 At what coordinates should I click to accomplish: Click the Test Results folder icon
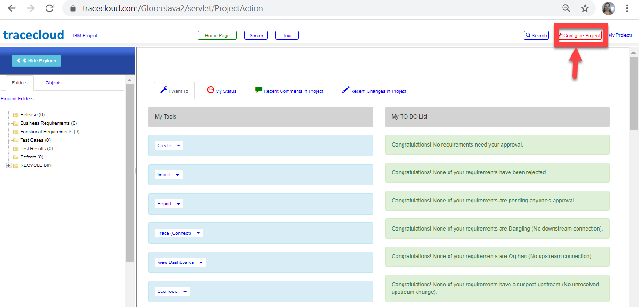pyautogui.click(x=15, y=149)
